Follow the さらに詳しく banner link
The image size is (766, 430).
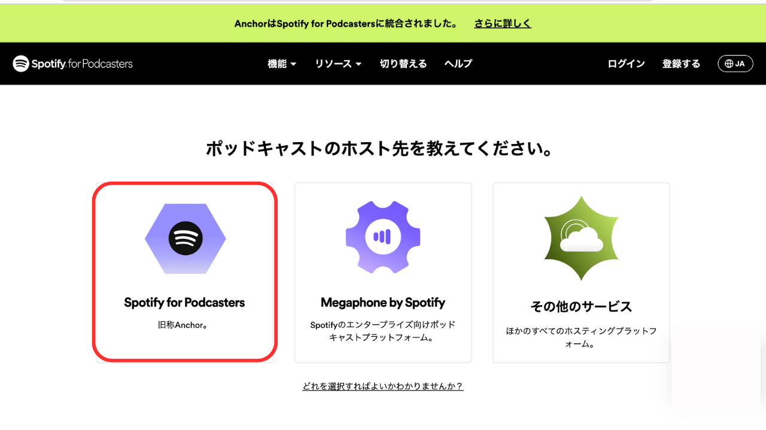pyautogui.click(x=503, y=24)
